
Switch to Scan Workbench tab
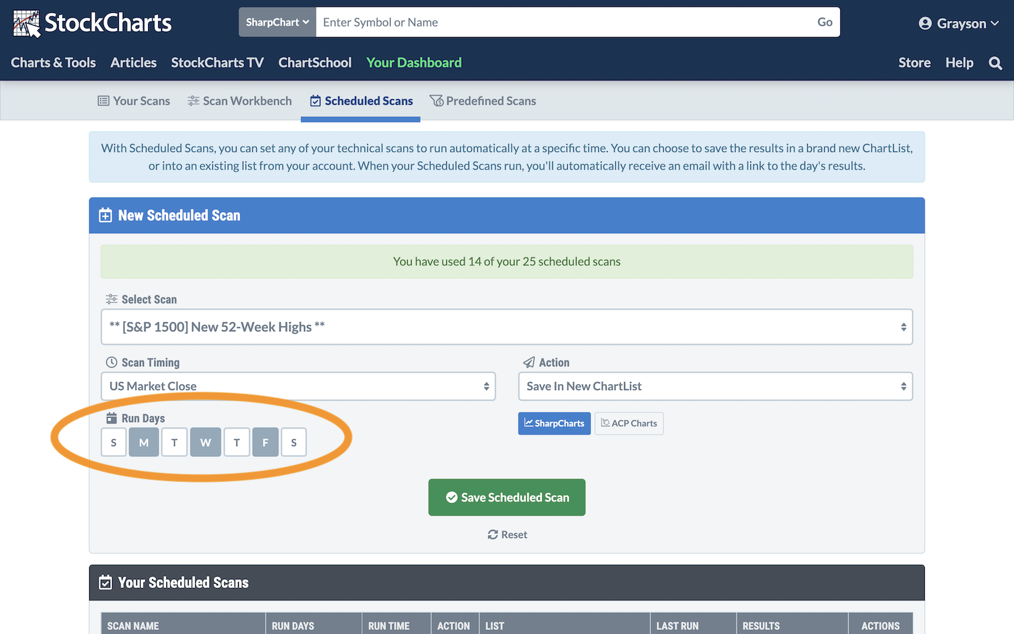(x=240, y=101)
